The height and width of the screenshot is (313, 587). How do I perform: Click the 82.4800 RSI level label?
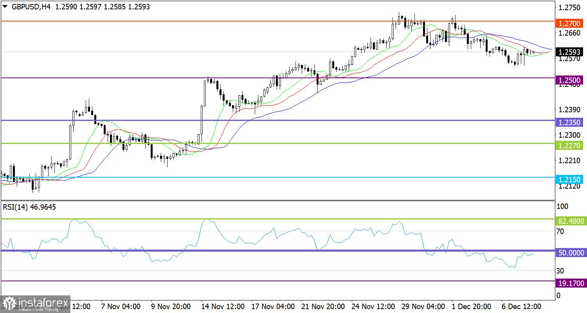pos(571,221)
